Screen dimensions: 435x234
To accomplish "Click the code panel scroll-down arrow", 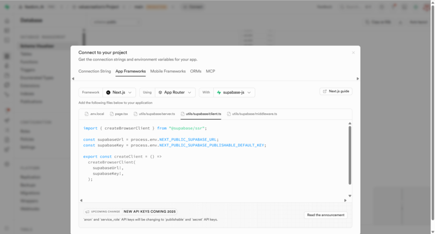I will point(350,196).
